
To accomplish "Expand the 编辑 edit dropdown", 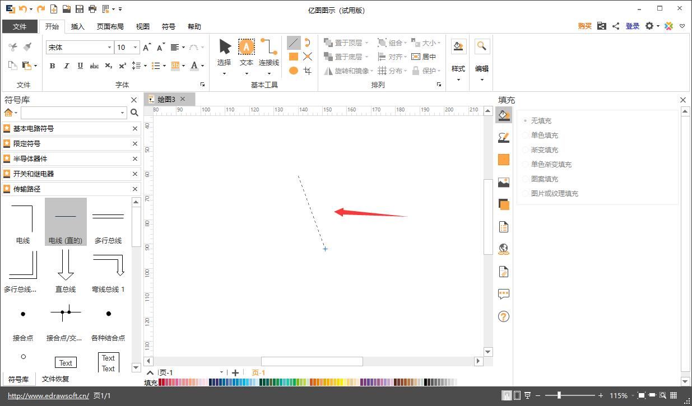I will point(482,80).
